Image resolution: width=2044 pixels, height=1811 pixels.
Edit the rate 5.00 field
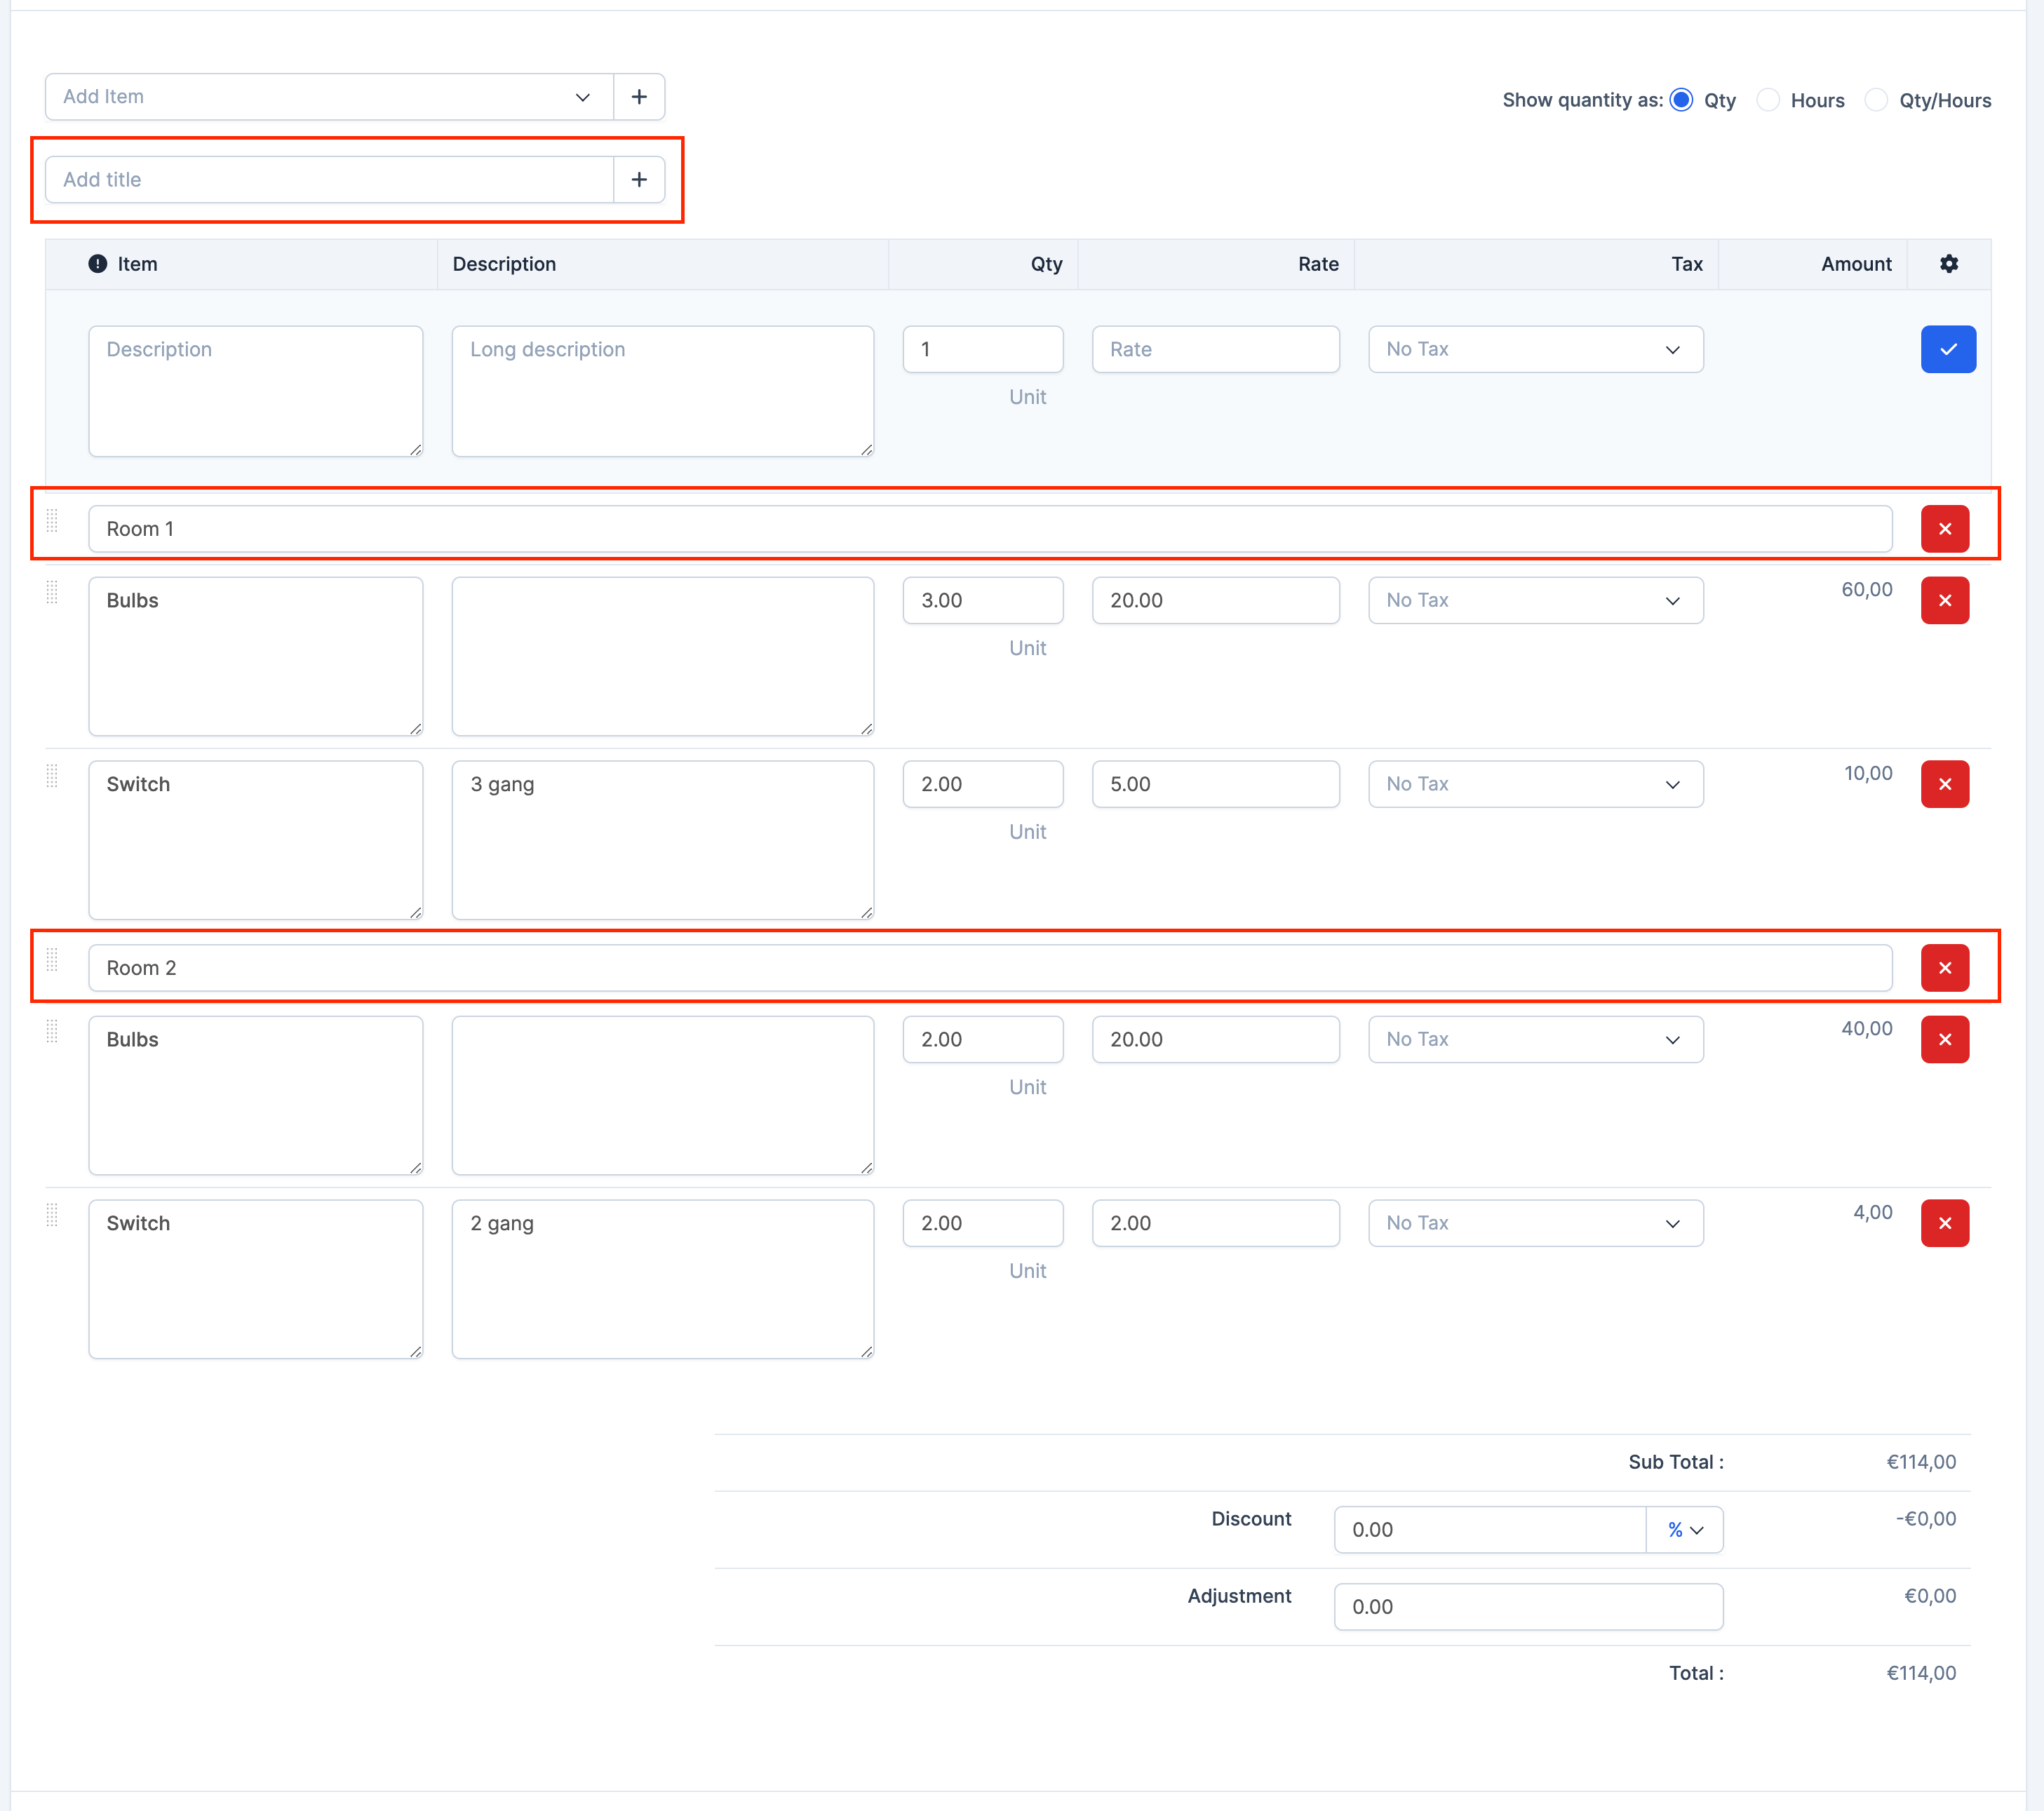tap(1216, 784)
